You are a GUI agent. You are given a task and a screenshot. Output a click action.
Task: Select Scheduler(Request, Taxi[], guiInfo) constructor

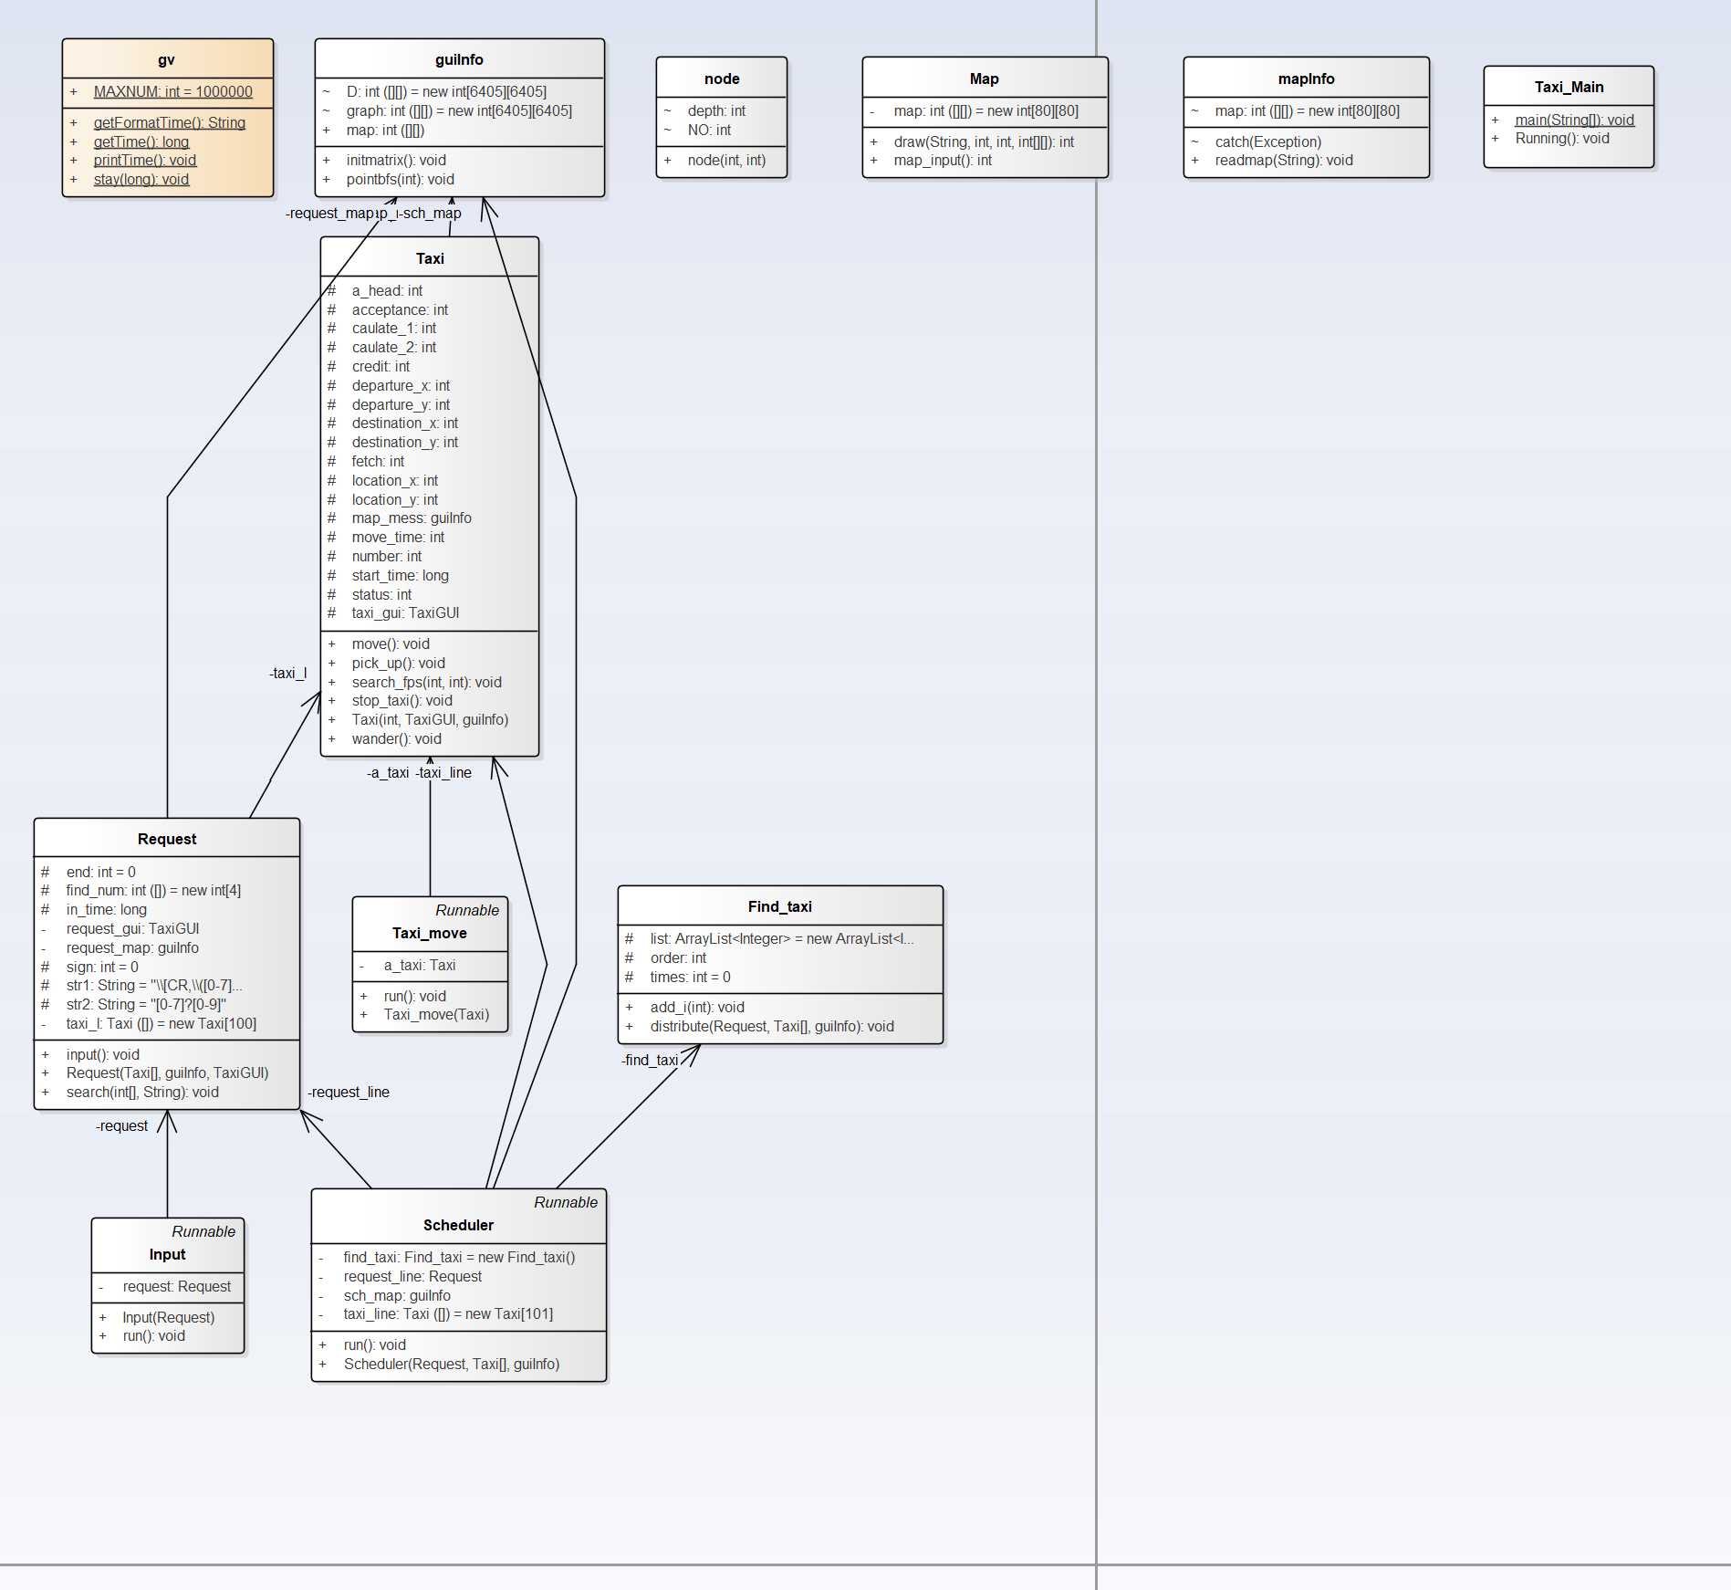tap(452, 1364)
